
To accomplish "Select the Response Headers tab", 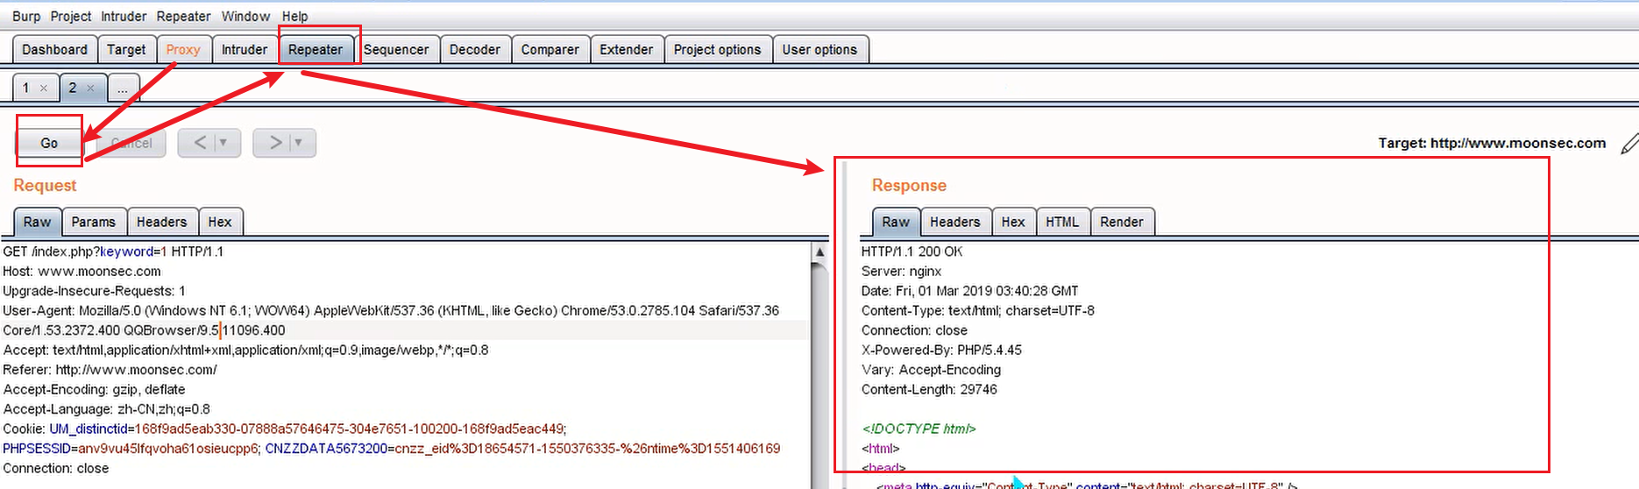I will pyautogui.click(x=955, y=222).
